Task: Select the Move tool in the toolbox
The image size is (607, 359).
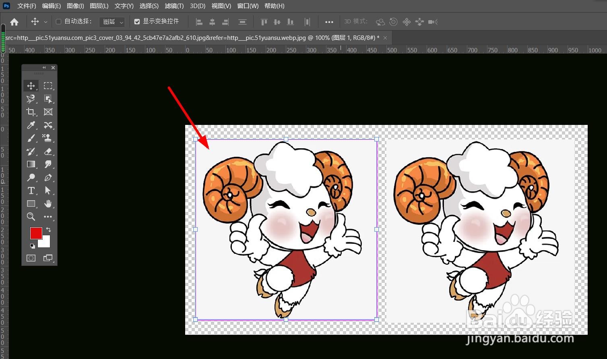Action: [31, 86]
